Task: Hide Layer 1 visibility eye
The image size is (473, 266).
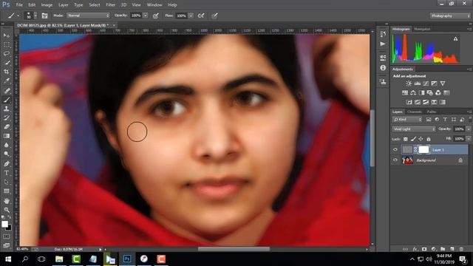Action: 395,149
